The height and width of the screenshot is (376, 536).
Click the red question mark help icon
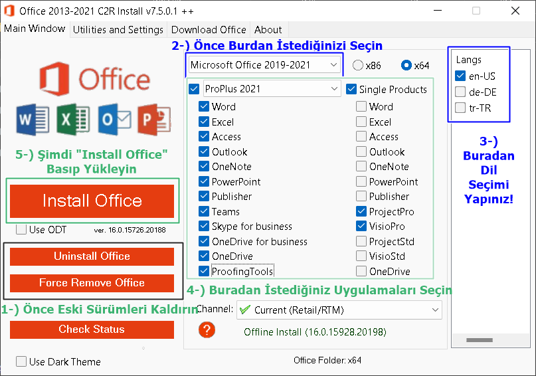pyautogui.click(x=207, y=330)
